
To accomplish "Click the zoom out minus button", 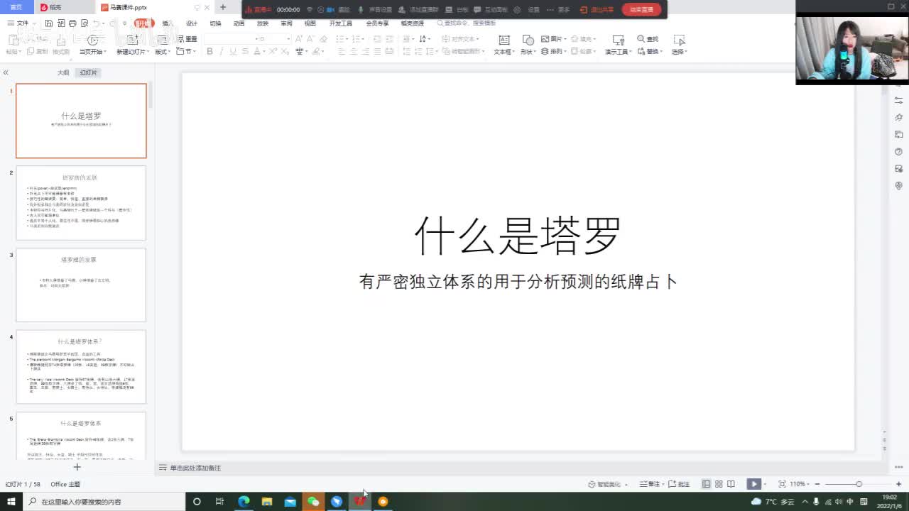I will pyautogui.click(x=817, y=484).
